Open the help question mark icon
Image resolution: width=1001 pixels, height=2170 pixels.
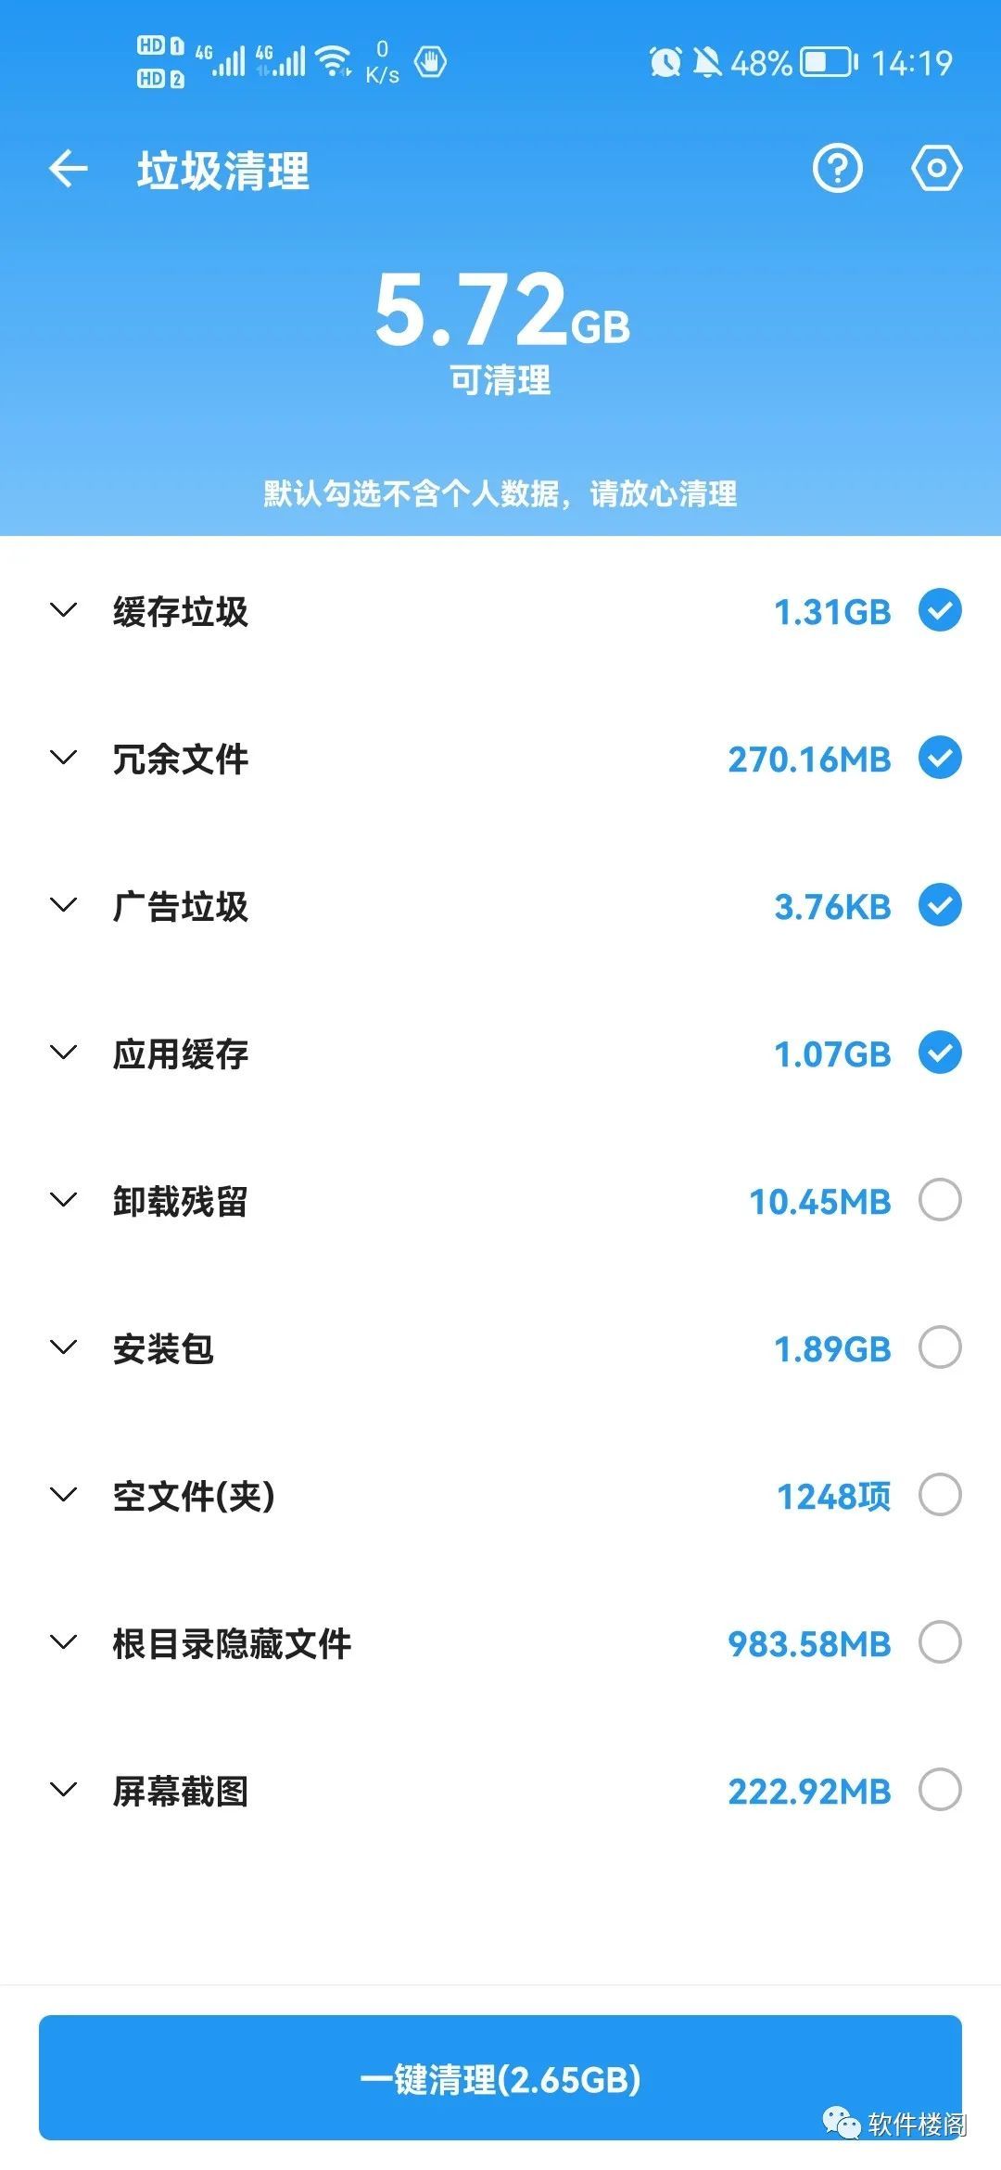[x=837, y=169]
